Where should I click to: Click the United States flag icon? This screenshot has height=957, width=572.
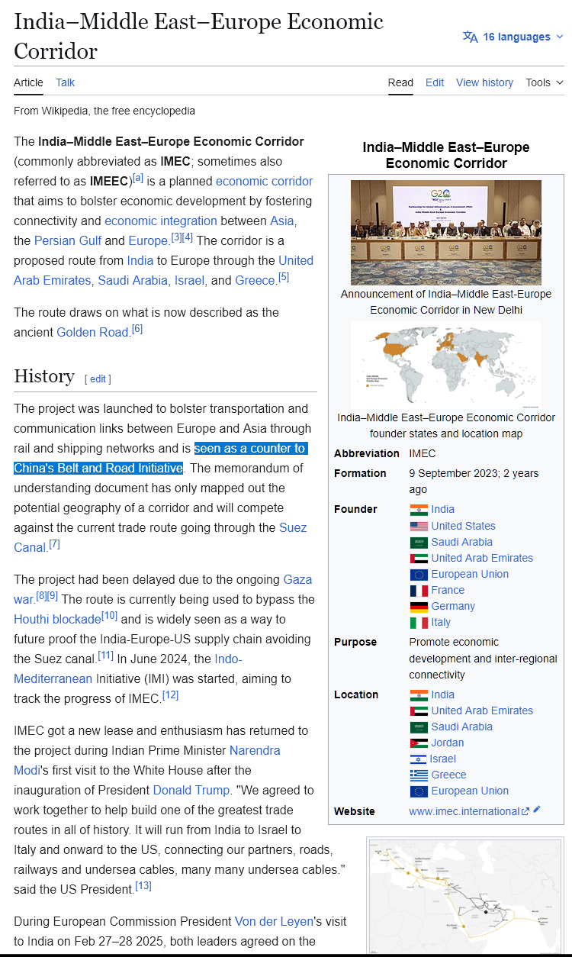click(x=419, y=526)
